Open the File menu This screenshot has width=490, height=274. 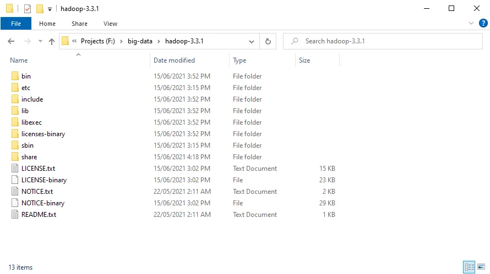coord(16,24)
